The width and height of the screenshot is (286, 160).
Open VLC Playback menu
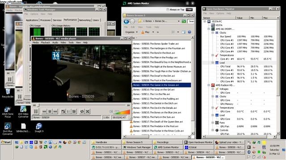point(46,43)
